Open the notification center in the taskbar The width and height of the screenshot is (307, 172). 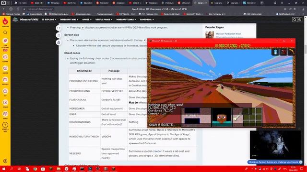point(302,169)
